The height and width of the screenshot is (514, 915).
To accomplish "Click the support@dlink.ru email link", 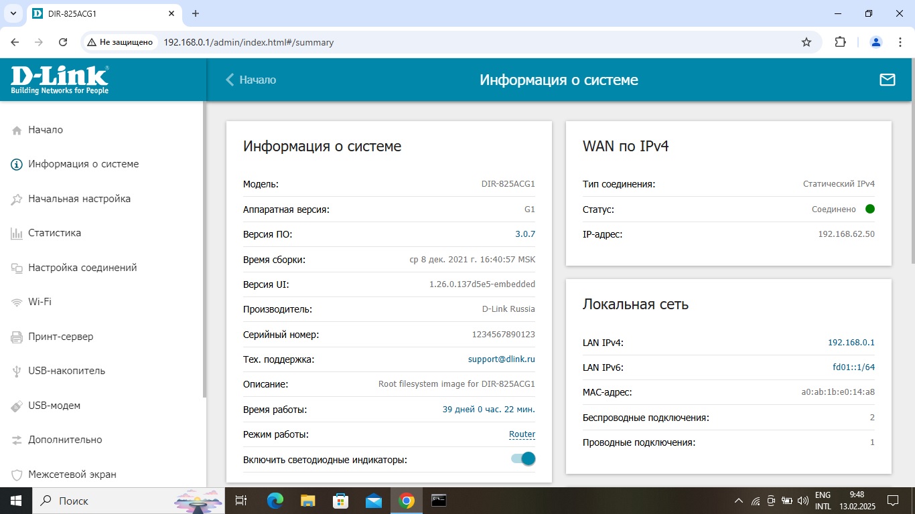I will (502, 359).
